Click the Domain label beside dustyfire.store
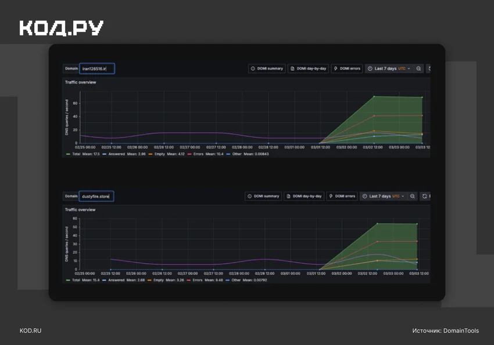This screenshot has width=494, height=345. pyautogui.click(x=71, y=196)
